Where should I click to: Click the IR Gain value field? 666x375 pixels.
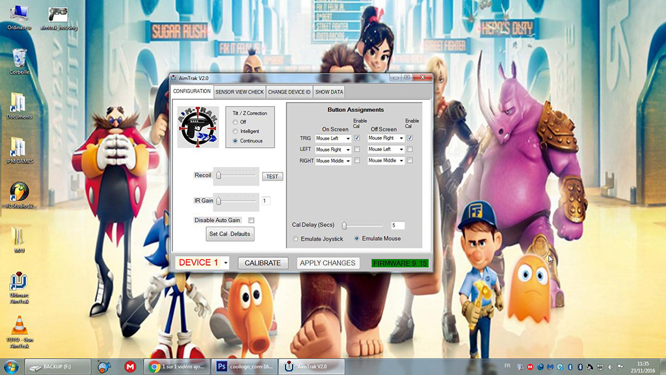pos(266,201)
